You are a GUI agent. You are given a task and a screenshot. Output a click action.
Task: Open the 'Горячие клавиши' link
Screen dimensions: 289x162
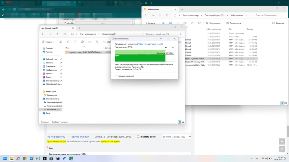tap(80, 137)
